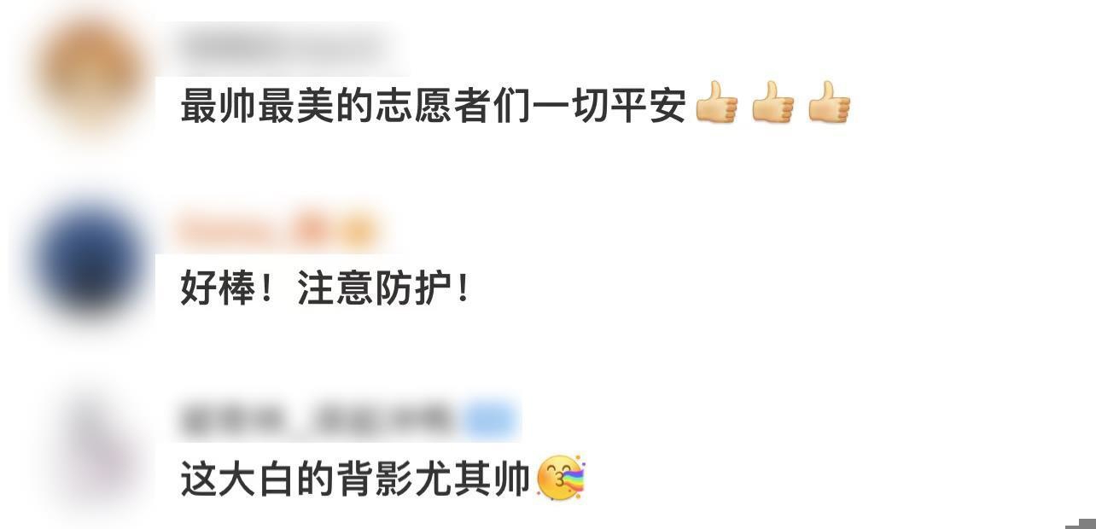This screenshot has height=529, width=1096.
Task: Click the first thumbs-up emoji after 一切平安
Action: click(x=716, y=103)
